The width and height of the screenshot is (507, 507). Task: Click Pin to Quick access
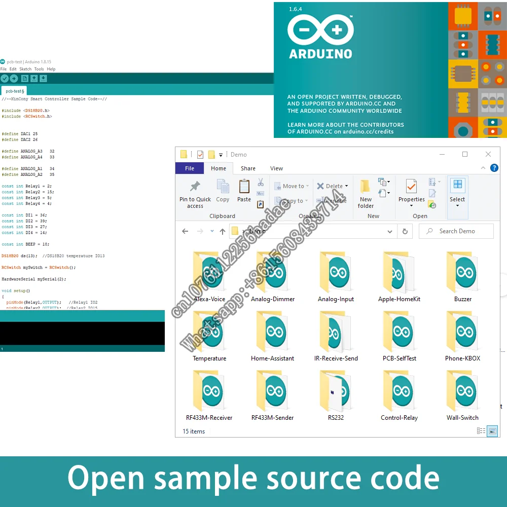pos(195,194)
